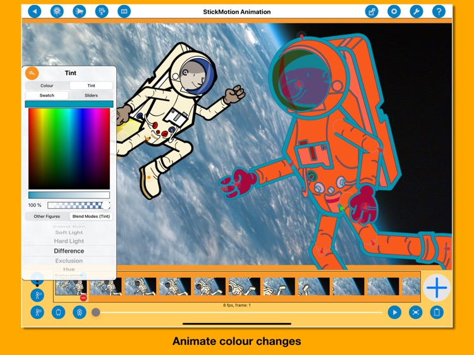The width and height of the screenshot is (474, 355).
Task: Select the third frame thumbnail
Action: pos(140,287)
